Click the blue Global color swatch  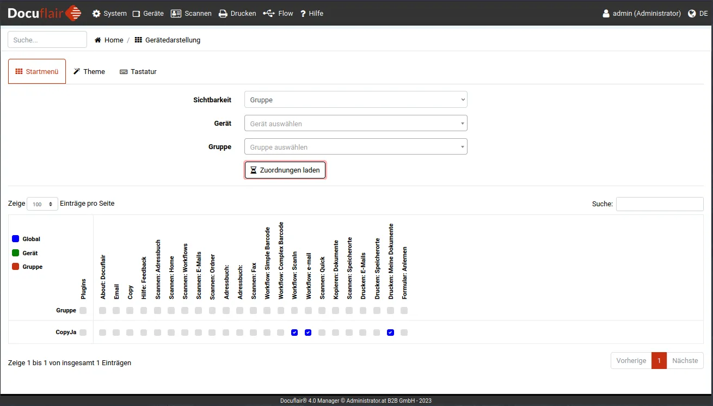(15, 239)
